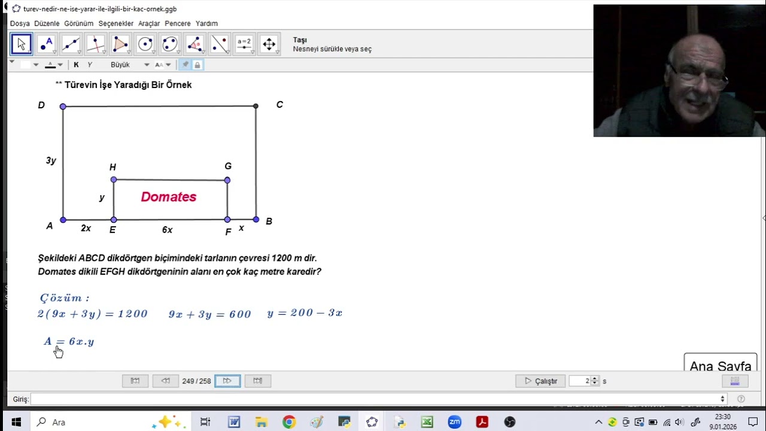Open the background color dropdown arrow
The image size is (766, 431).
[x=36, y=65]
